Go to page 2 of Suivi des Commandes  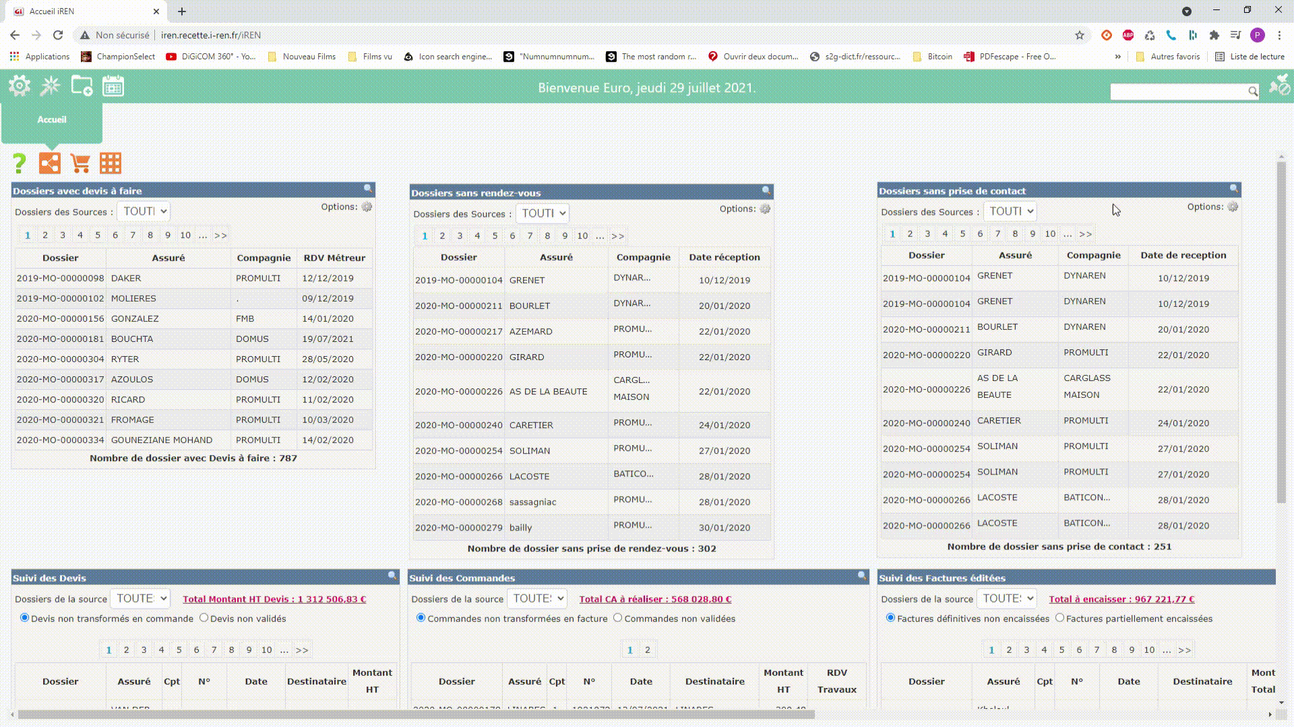(648, 650)
